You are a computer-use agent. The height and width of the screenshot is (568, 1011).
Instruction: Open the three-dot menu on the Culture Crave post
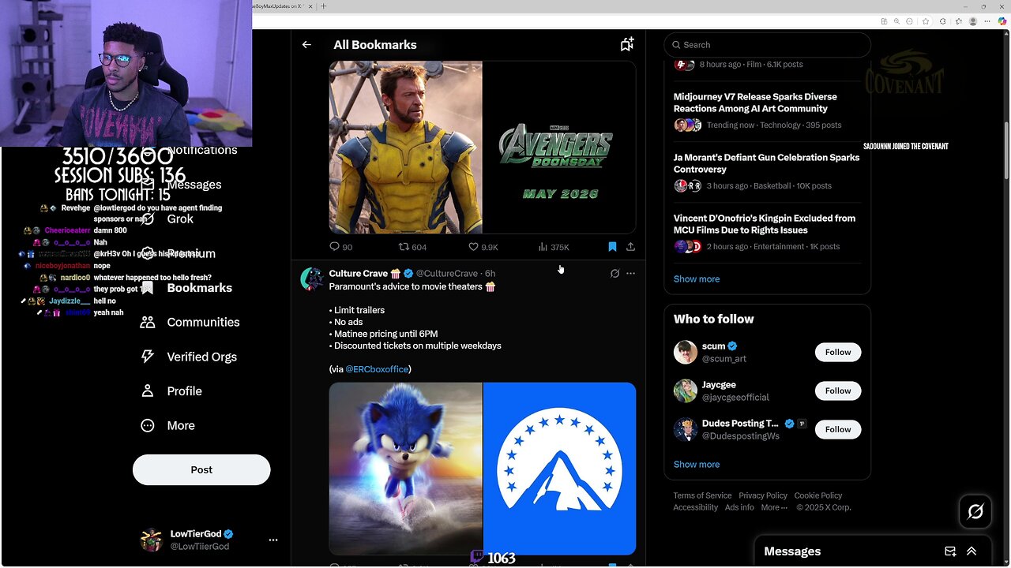[630, 274]
